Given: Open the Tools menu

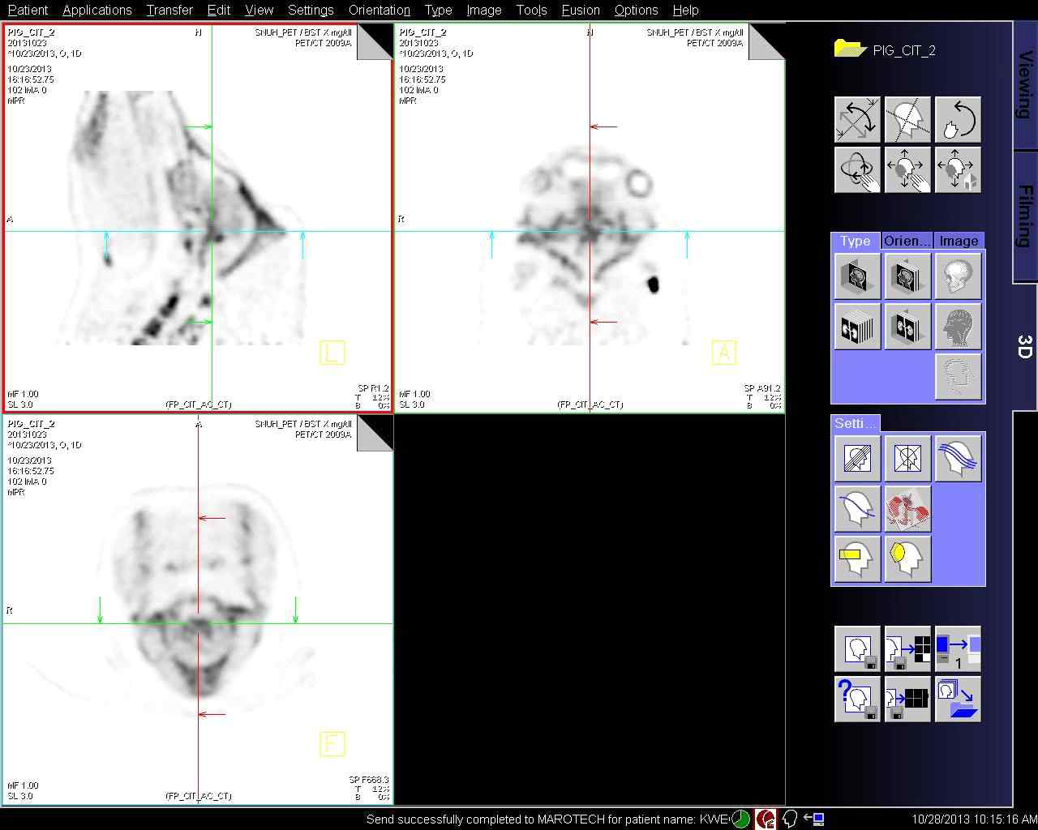Looking at the screenshot, I should pyautogui.click(x=531, y=10).
